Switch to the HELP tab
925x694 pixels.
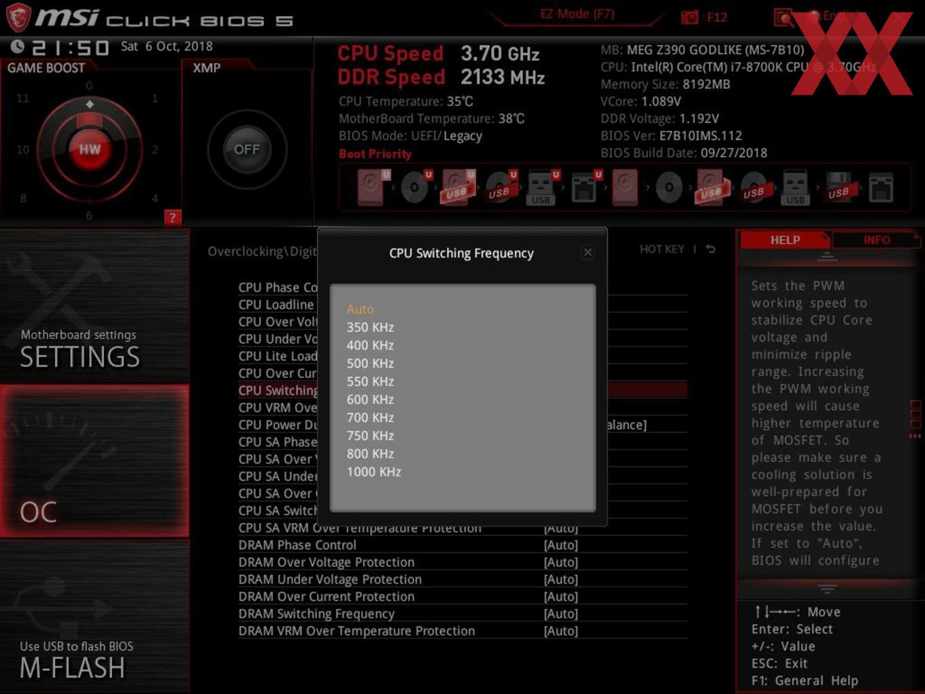click(785, 240)
